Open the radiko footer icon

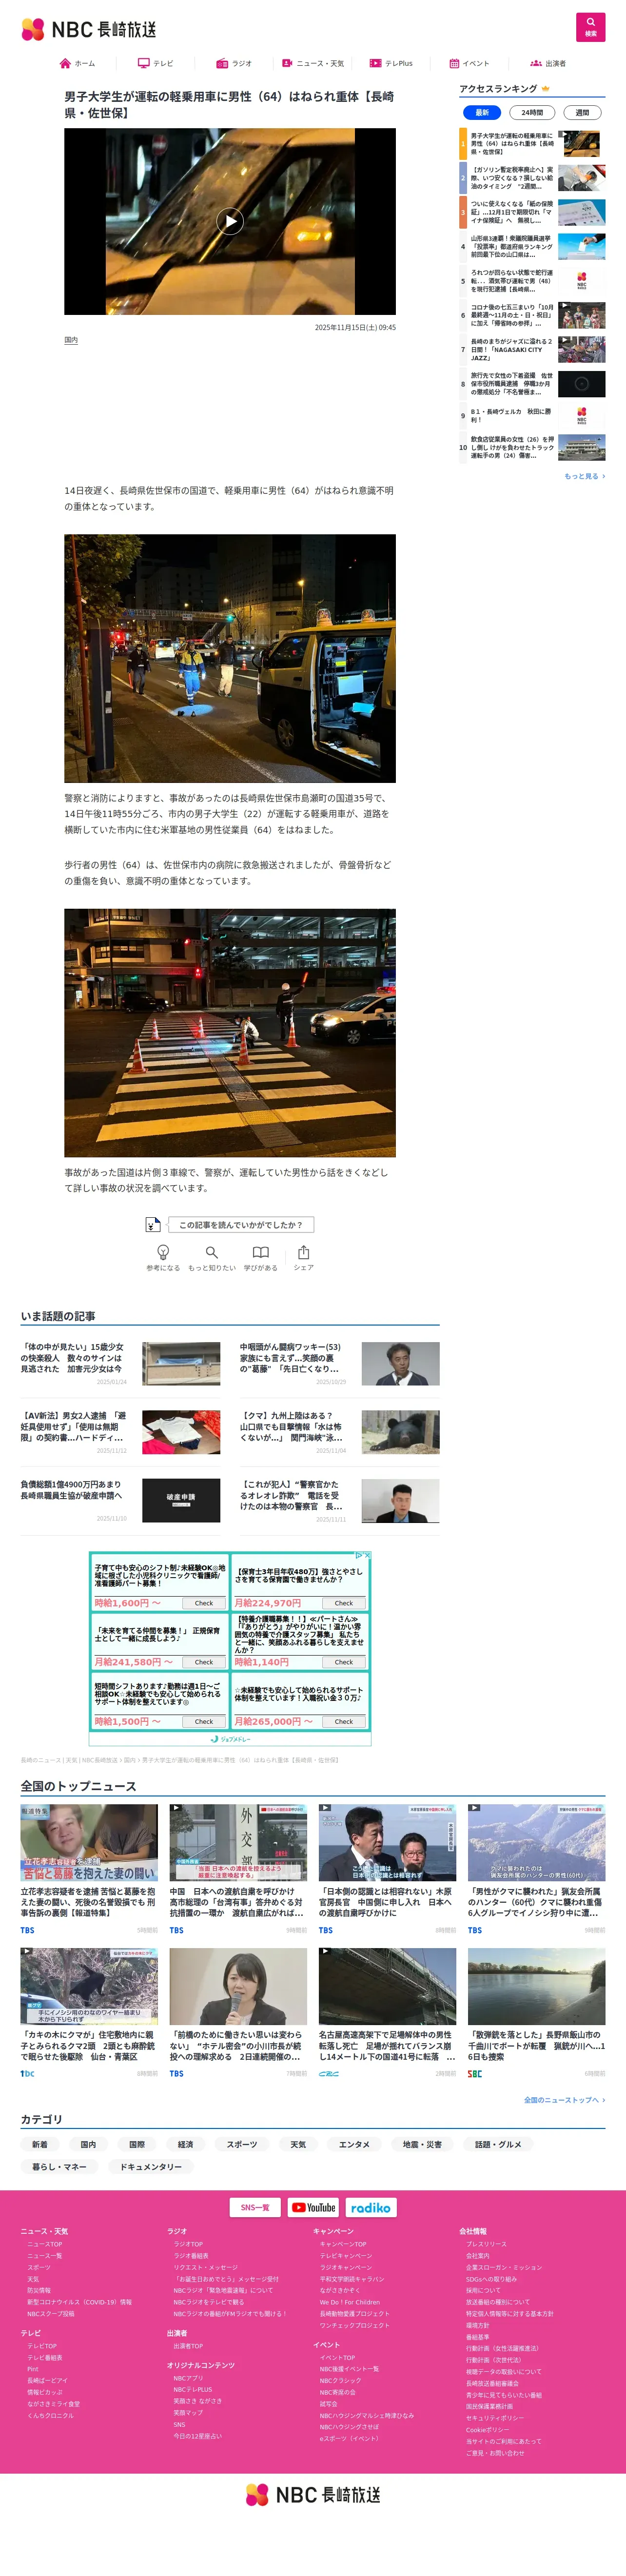(371, 2207)
